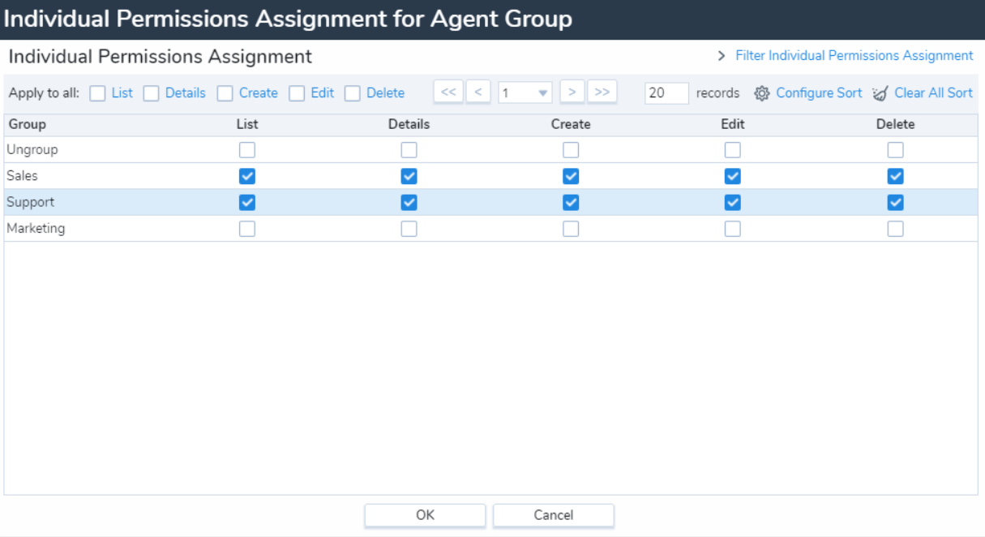Go to next page with > button
The height and width of the screenshot is (537, 985).
point(572,92)
